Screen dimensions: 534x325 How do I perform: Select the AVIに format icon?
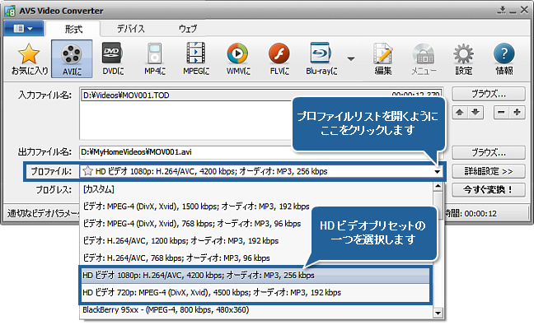[x=72, y=58]
